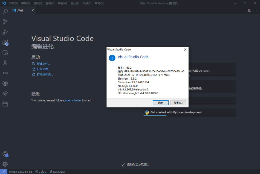Click the Electron: 13.5.2 line
This screenshot has width=260, height=174.
click(127, 79)
